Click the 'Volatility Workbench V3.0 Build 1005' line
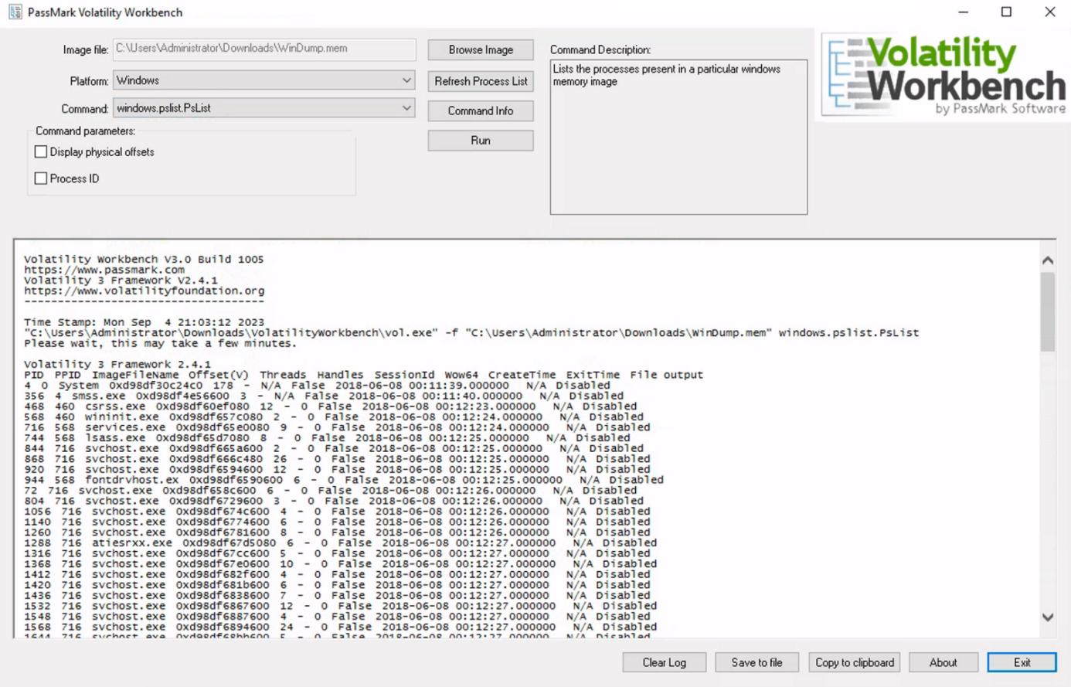1071x687 pixels. pyautogui.click(x=144, y=260)
